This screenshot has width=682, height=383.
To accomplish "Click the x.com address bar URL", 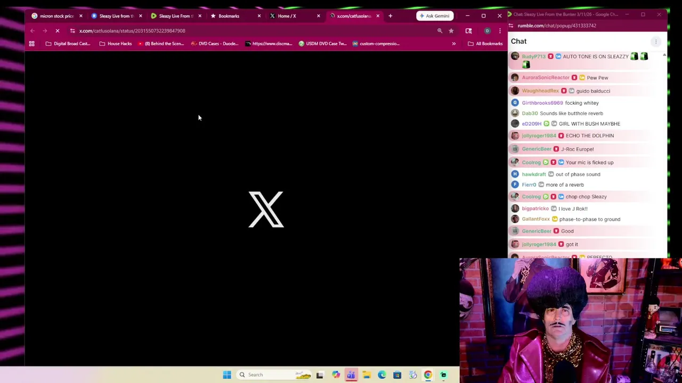I will [132, 31].
